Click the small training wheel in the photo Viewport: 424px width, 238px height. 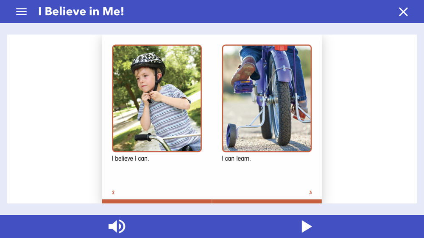(232, 135)
